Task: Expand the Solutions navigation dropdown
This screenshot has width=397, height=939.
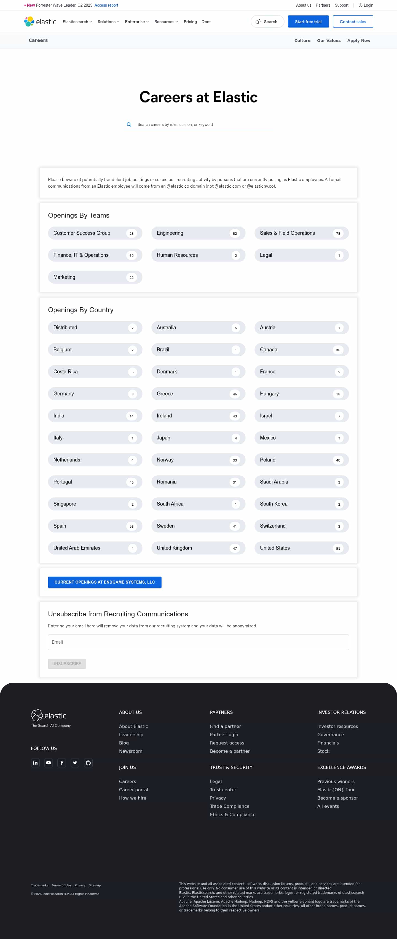Action: pyautogui.click(x=108, y=22)
